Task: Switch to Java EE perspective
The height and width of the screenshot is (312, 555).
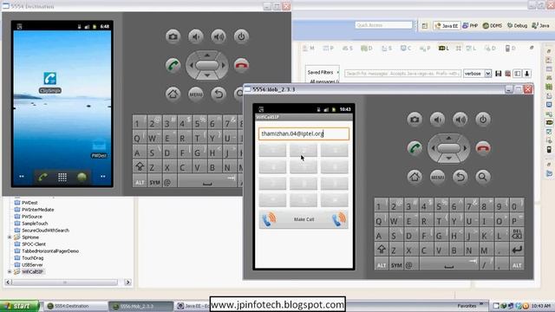Action: pos(447,25)
